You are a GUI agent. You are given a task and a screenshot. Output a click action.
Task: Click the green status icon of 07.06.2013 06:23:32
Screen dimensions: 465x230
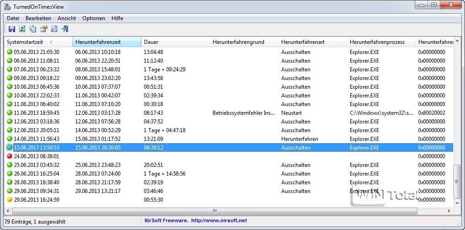[10, 70]
